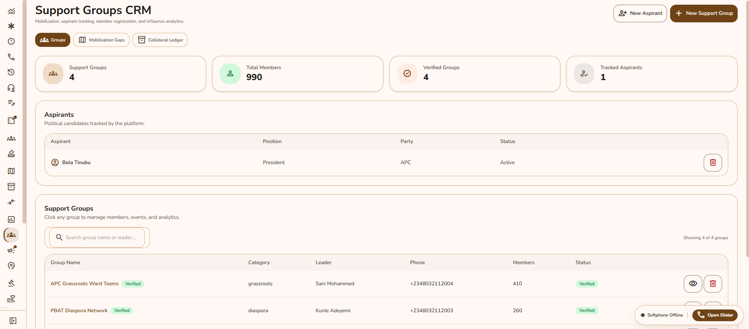The height and width of the screenshot is (329, 749).
Task: Click the New Support Group button
Action: [704, 13]
